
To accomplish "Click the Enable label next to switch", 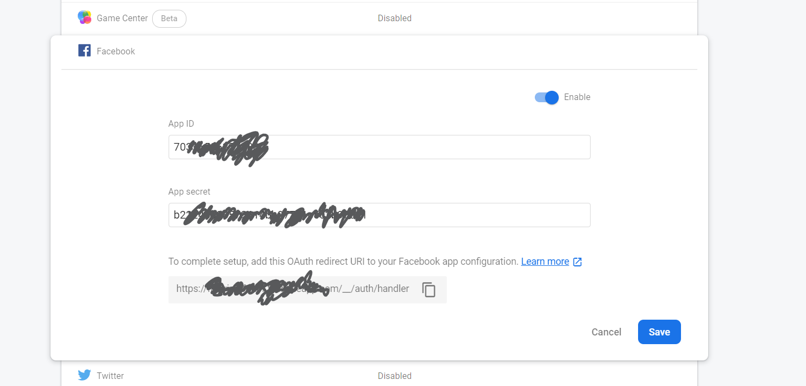I will 577,97.
